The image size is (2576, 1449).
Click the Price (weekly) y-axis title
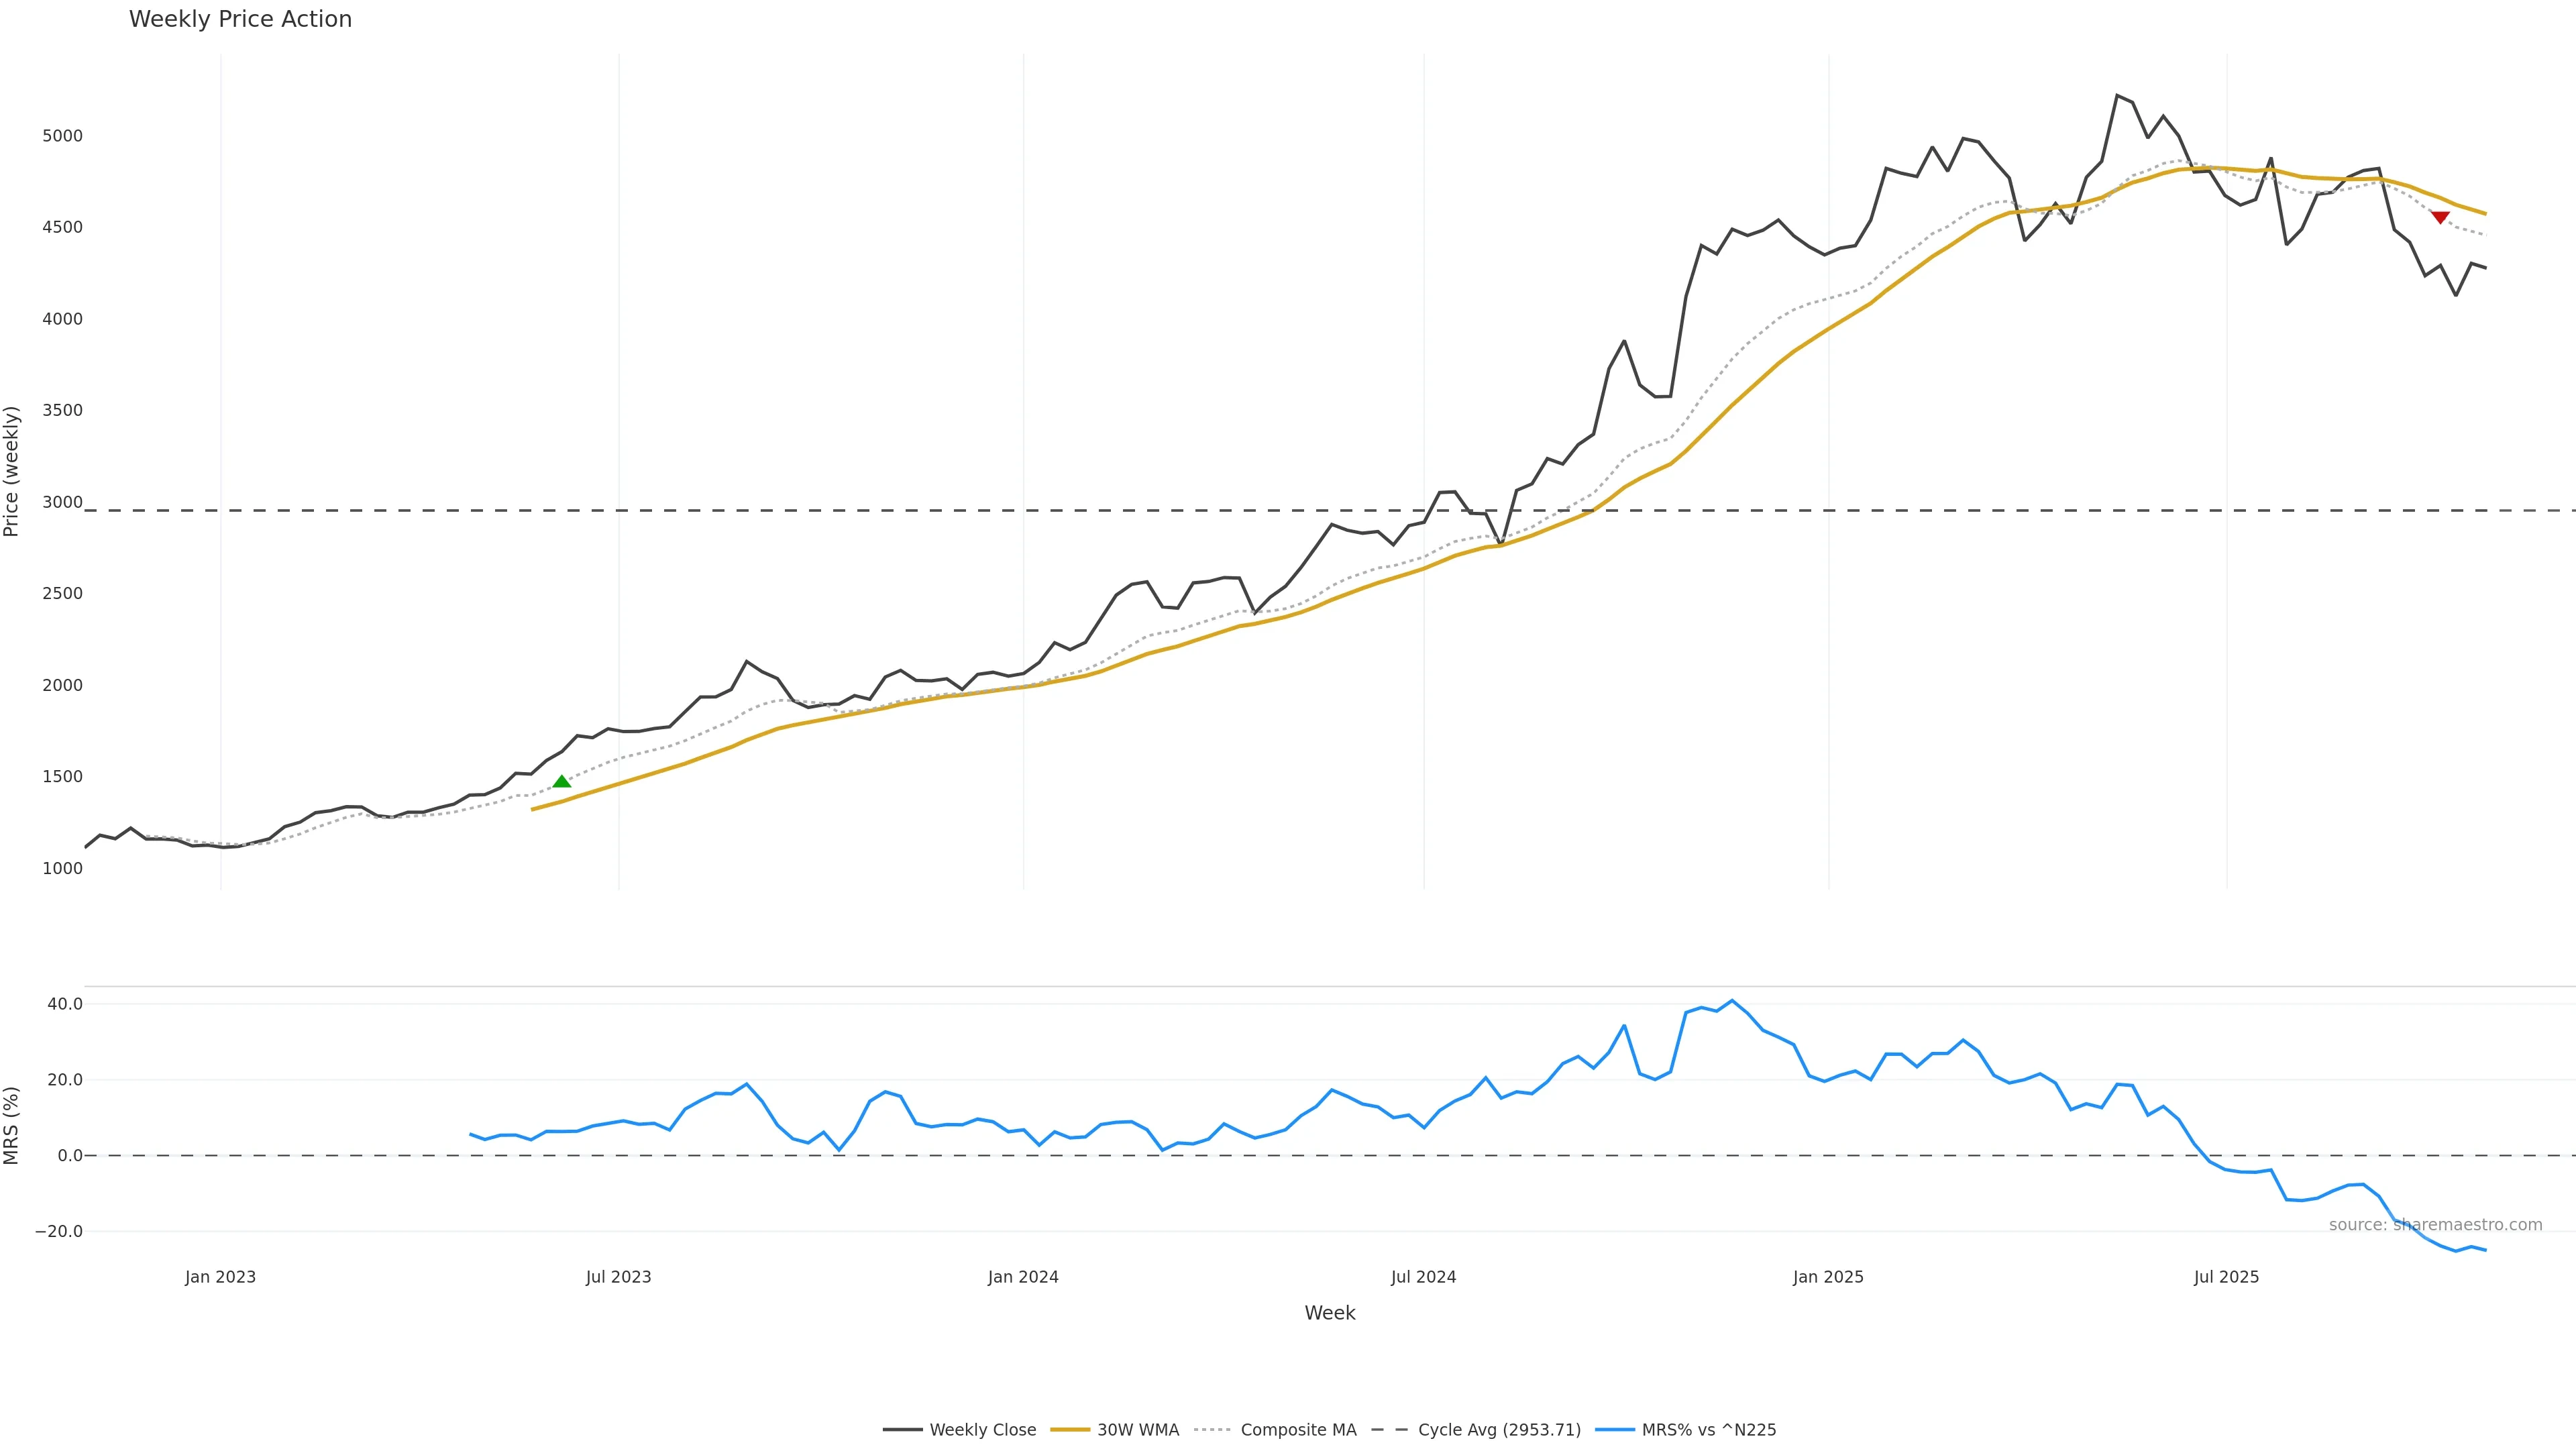click(x=12, y=471)
